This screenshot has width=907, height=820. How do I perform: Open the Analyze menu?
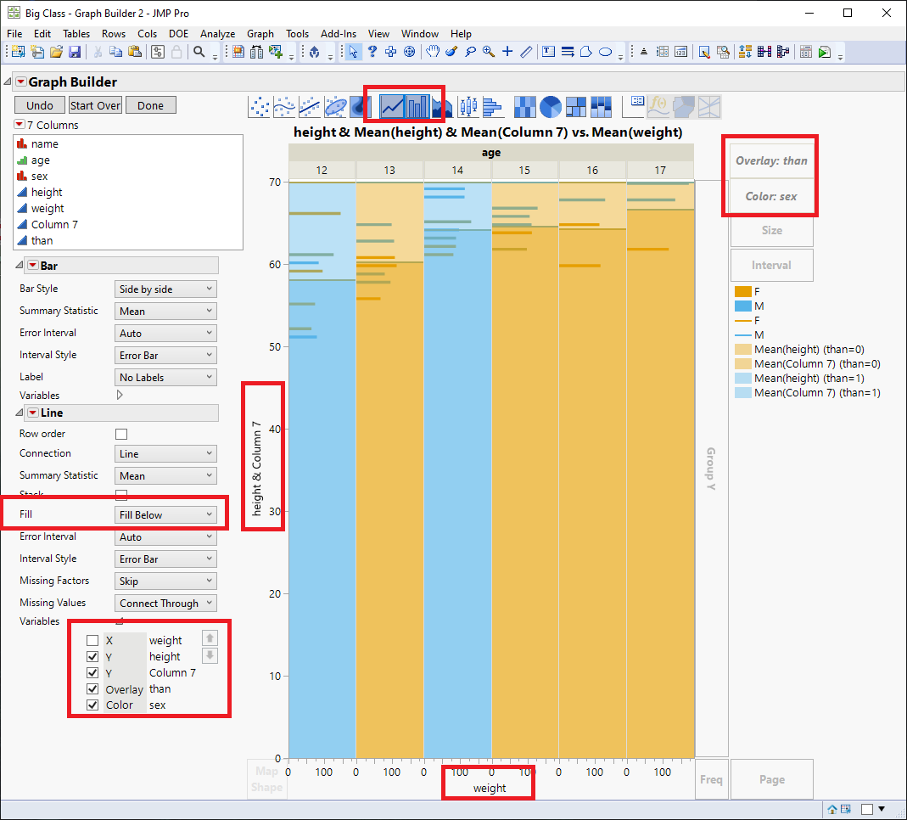pyautogui.click(x=218, y=34)
